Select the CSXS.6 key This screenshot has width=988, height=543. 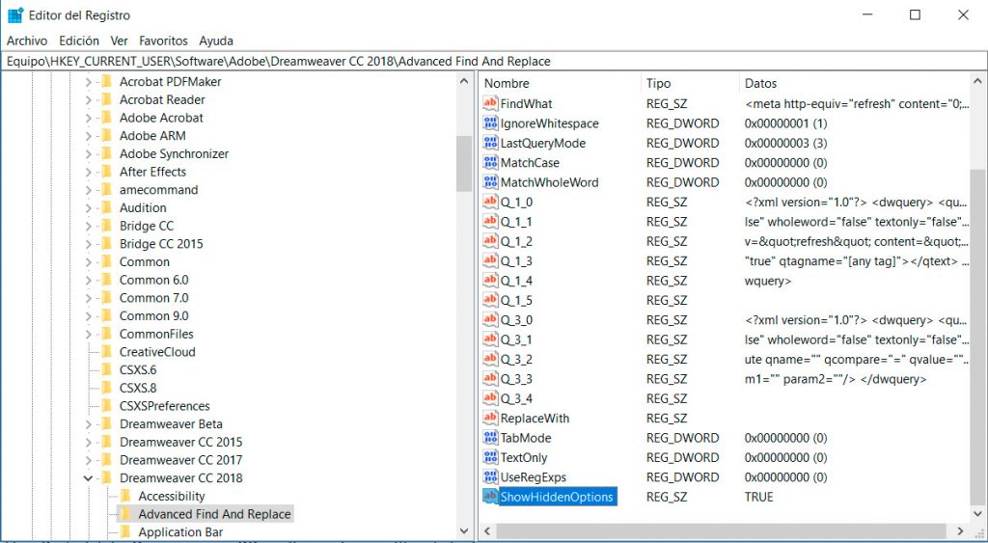(138, 369)
